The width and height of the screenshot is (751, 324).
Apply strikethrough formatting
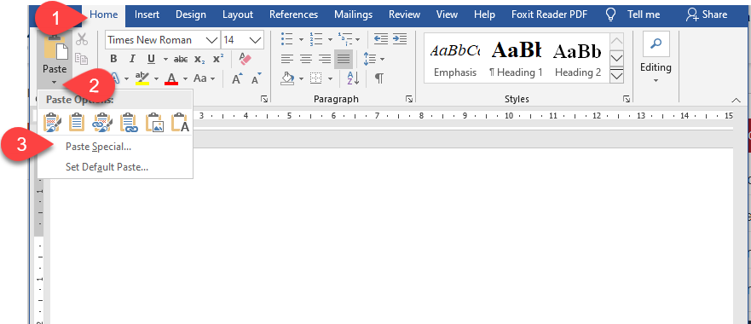point(181,59)
